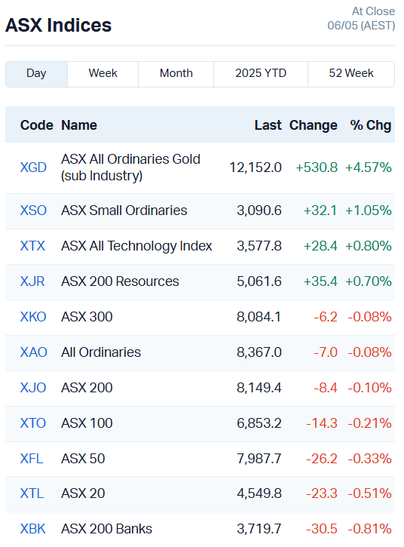Click the last value 7,987.7
Screen dimensions: 404x547
tap(259, 459)
